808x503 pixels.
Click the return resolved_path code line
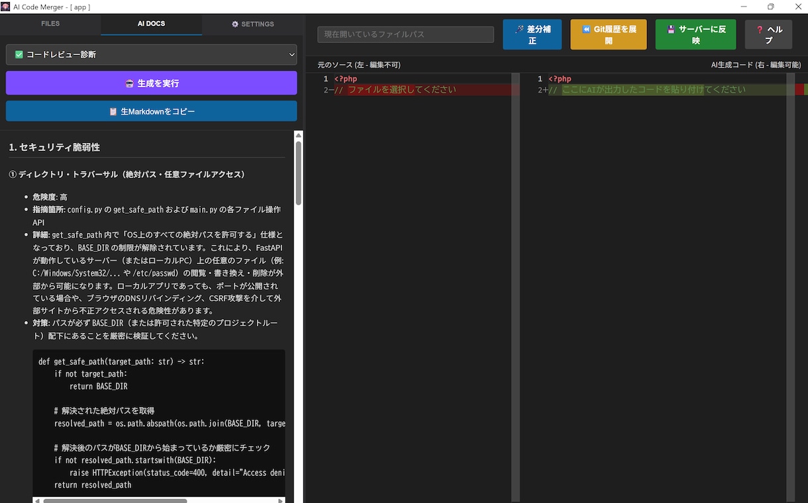pyautogui.click(x=93, y=484)
